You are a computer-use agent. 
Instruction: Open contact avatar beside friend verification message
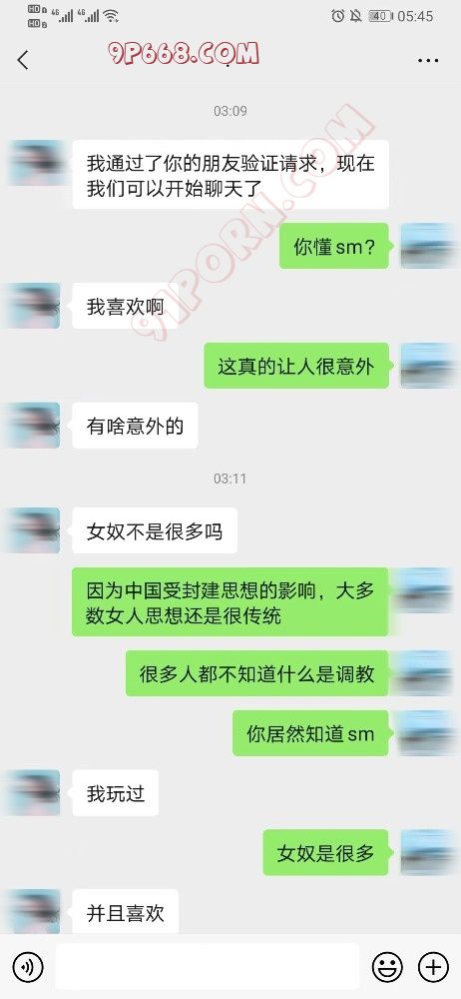click(35, 163)
